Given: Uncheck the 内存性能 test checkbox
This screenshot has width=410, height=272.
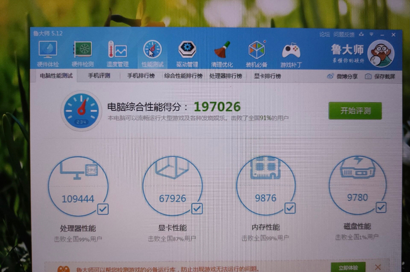Looking at the screenshot, I should pyautogui.click(x=290, y=208).
